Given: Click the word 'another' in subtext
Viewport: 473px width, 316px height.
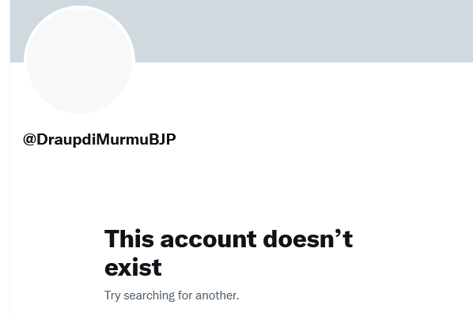Looking at the screenshot, I should [216, 295].
